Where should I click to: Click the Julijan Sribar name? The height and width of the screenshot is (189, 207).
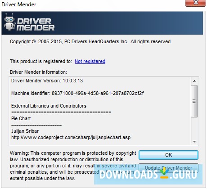(x=25, y=131)
